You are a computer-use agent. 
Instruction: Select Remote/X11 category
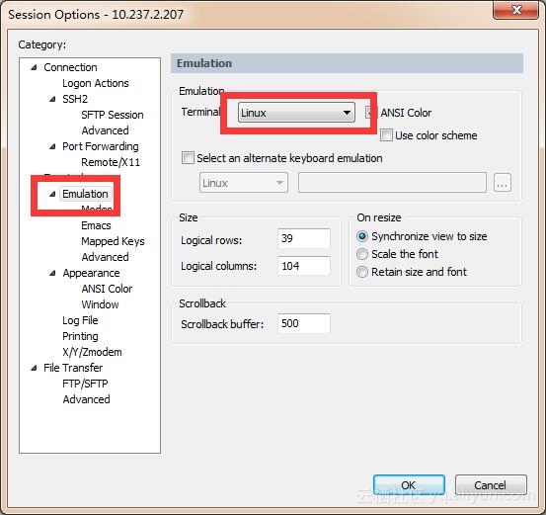(x=111, y=162)
